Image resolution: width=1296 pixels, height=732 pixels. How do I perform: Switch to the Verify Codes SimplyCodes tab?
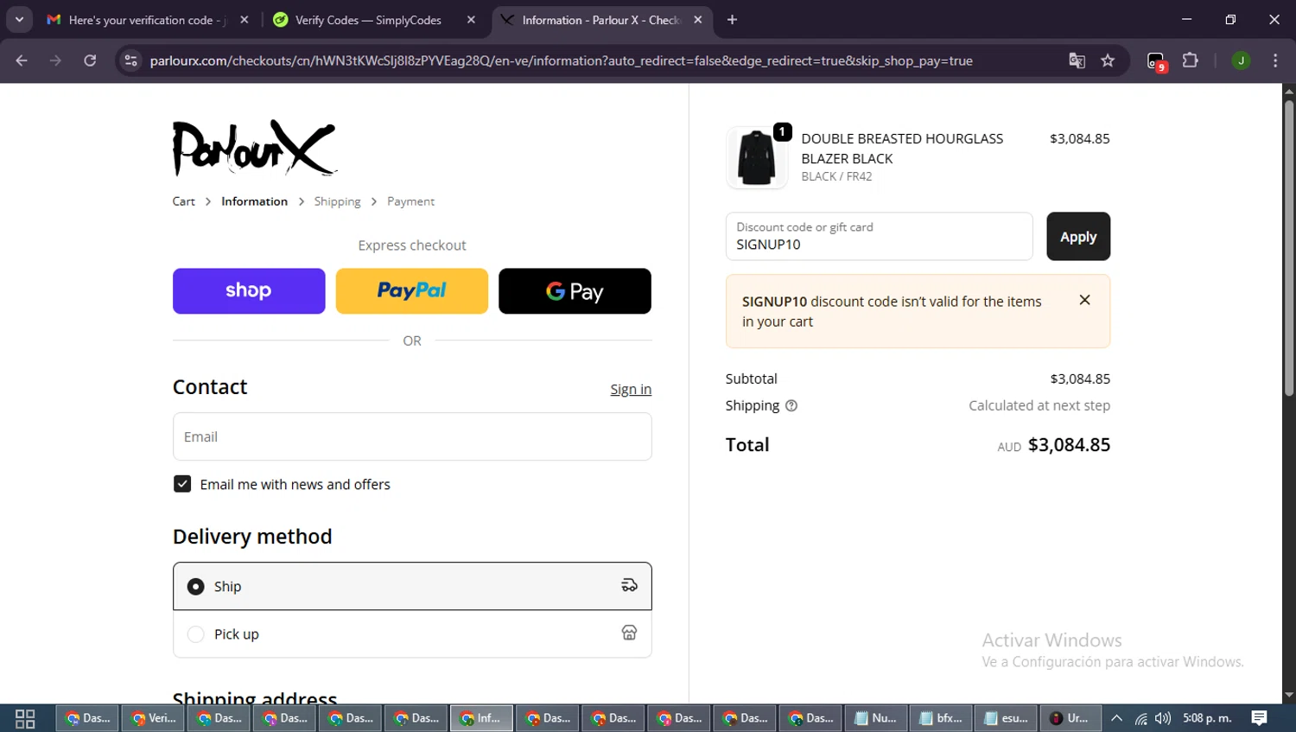pyautogui.click(x=368, y=20)
